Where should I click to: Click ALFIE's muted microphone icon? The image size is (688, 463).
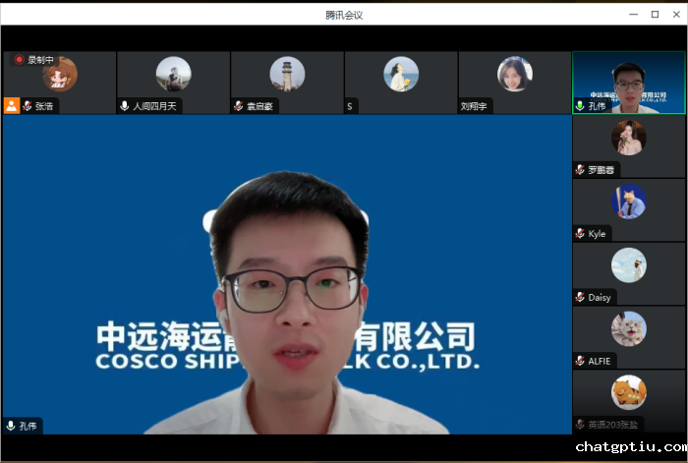[x=580, y=361]
